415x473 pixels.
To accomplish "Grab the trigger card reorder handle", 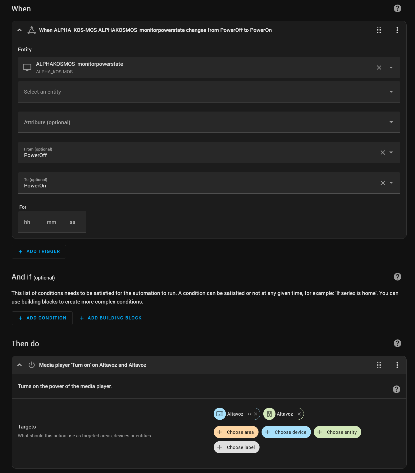I will (379, 30).
